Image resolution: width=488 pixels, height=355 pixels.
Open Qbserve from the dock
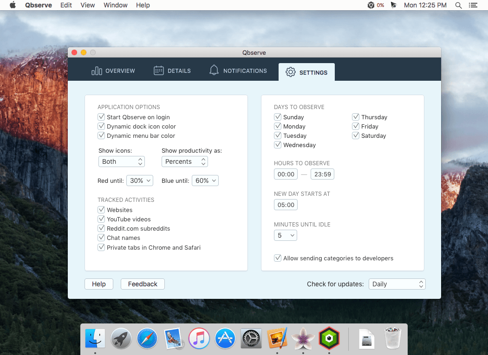click(x=329, y=338)
